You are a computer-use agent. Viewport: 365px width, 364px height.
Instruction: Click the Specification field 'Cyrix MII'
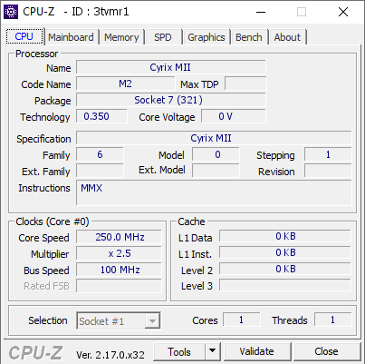coord(214,138)
